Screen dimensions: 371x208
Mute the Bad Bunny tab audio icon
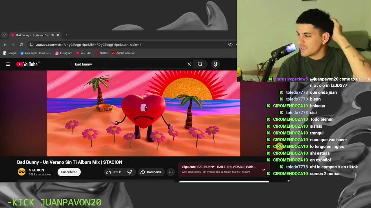coord(52,35)
